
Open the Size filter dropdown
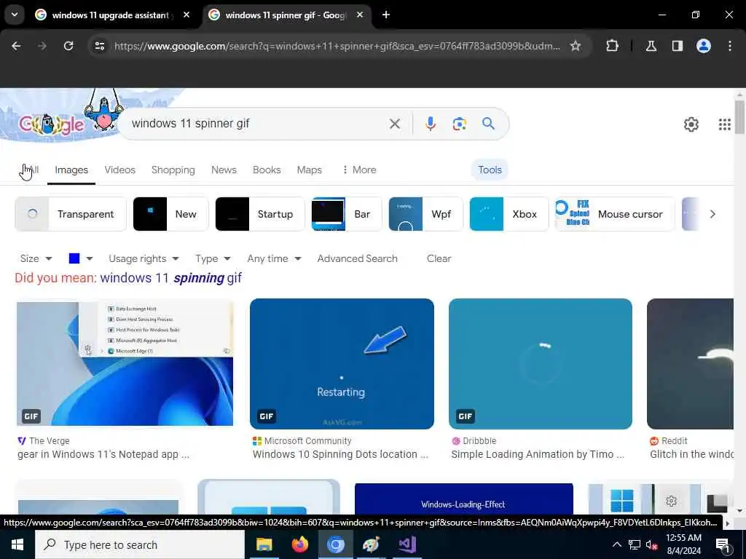point(36,258)
